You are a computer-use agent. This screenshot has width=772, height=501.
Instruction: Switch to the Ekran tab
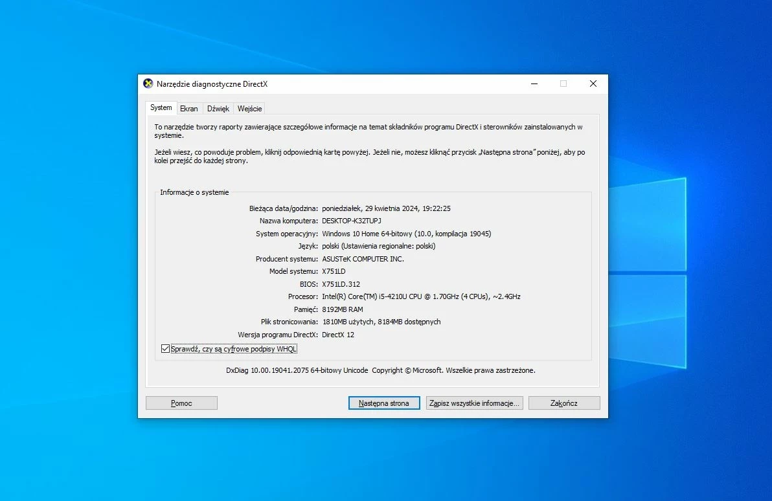click(188, 109)
